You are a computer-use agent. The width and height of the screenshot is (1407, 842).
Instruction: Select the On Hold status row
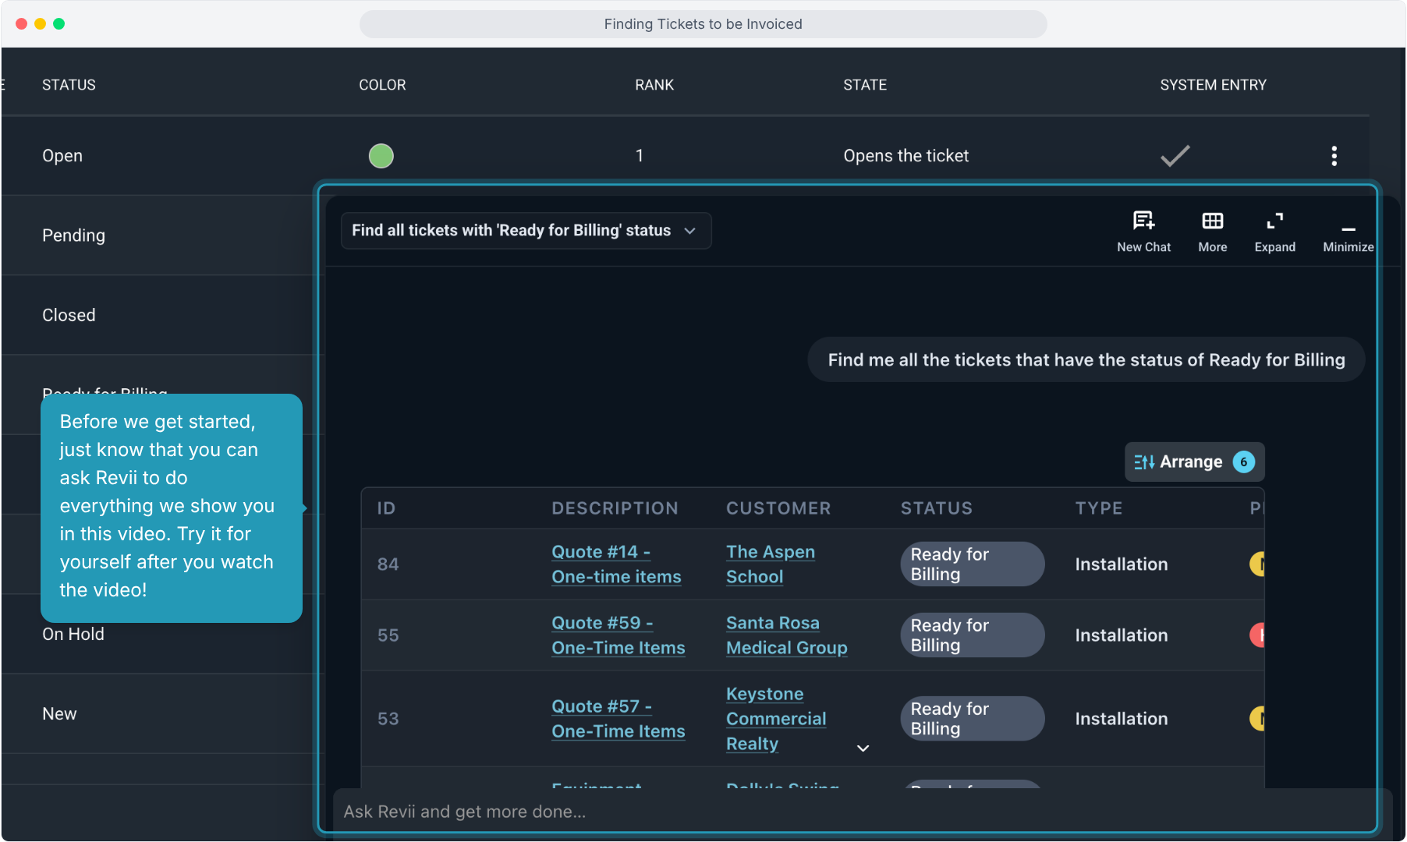tap(162, 635)
